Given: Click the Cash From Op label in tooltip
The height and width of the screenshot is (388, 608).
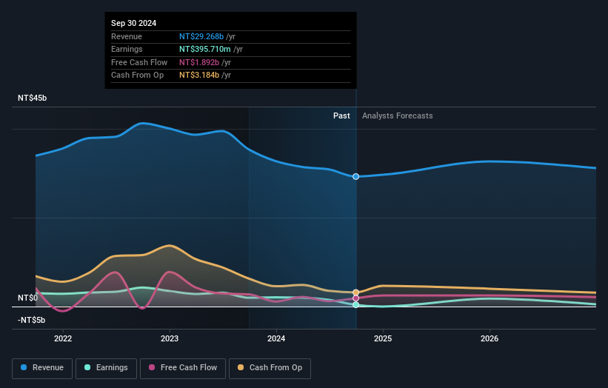Looking at the screenshot, I should [137, 76].
